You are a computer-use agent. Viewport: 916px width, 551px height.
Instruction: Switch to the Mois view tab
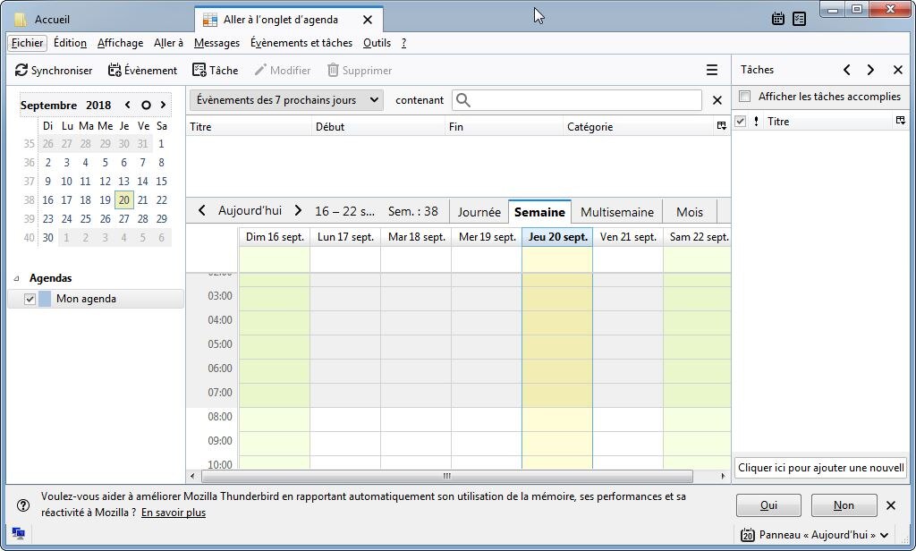pyautogui.click(x=689, y=212)
